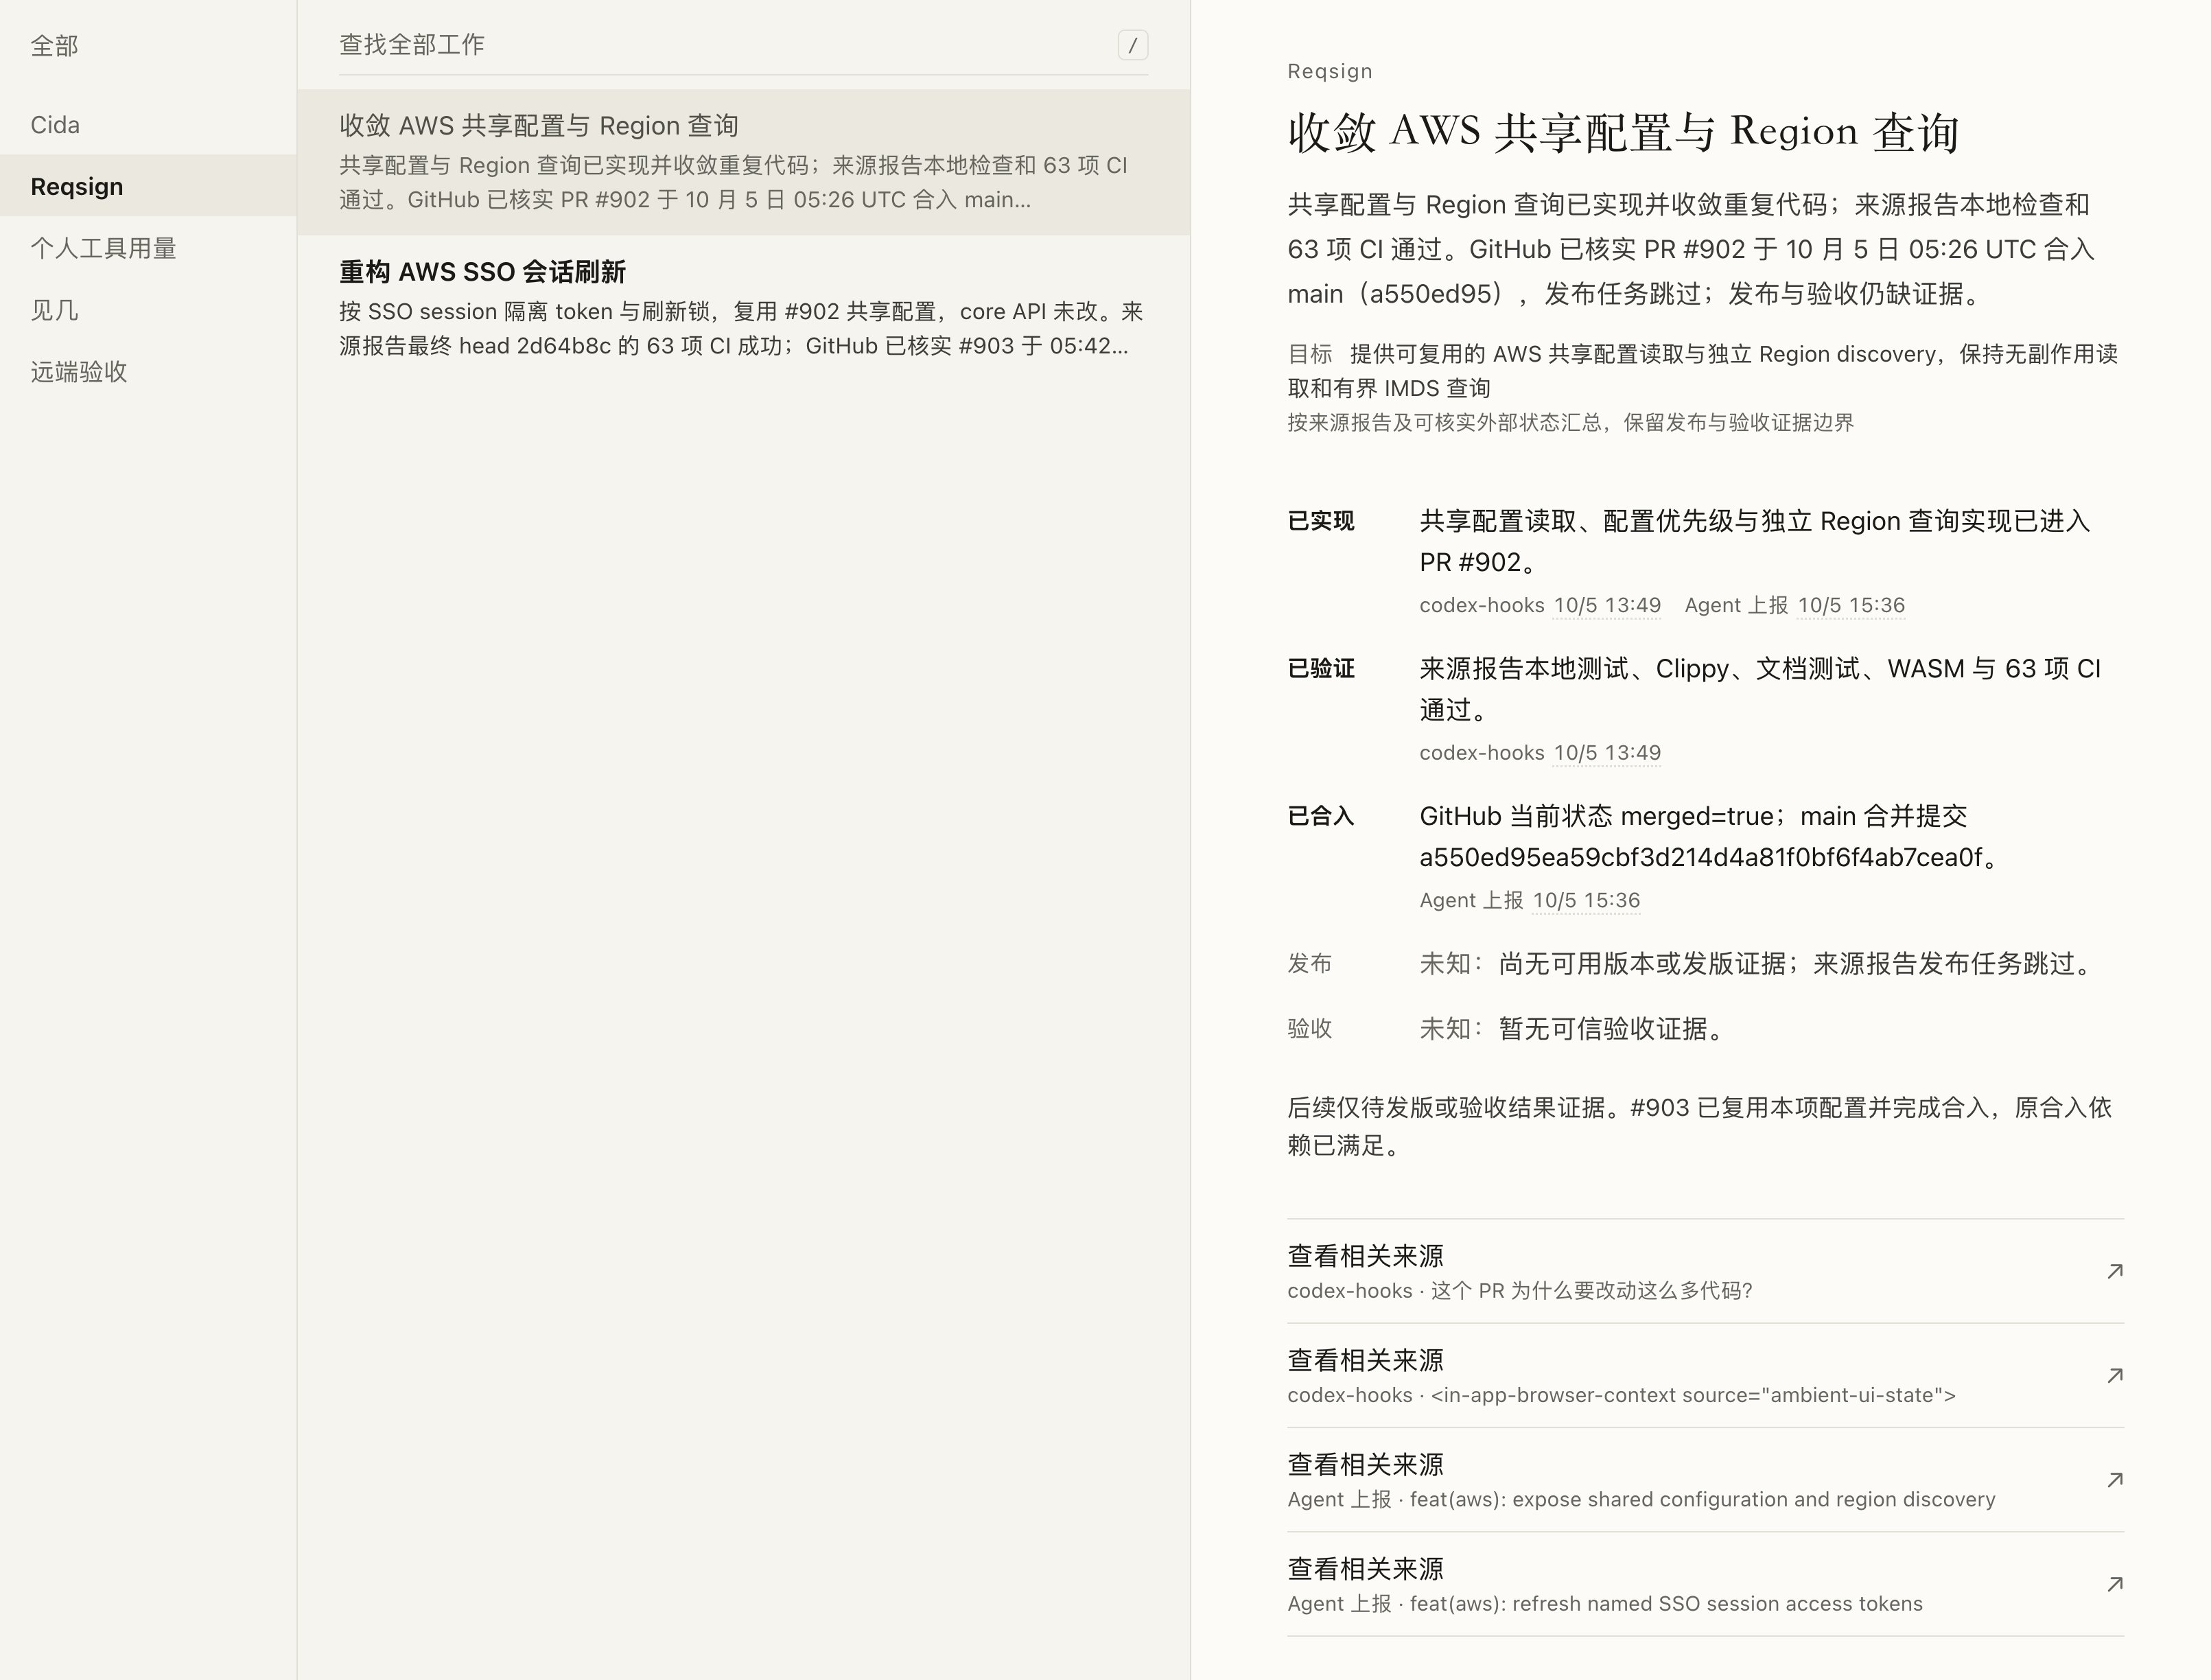Click timestamp 10/5 13:49 under 已验证
This screenshot has height=1680, width=2211.
pyautogui.click(x=1607, y=752)
